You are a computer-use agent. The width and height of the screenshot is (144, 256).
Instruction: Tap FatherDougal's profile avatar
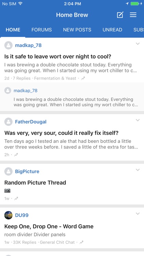(8, 122)
